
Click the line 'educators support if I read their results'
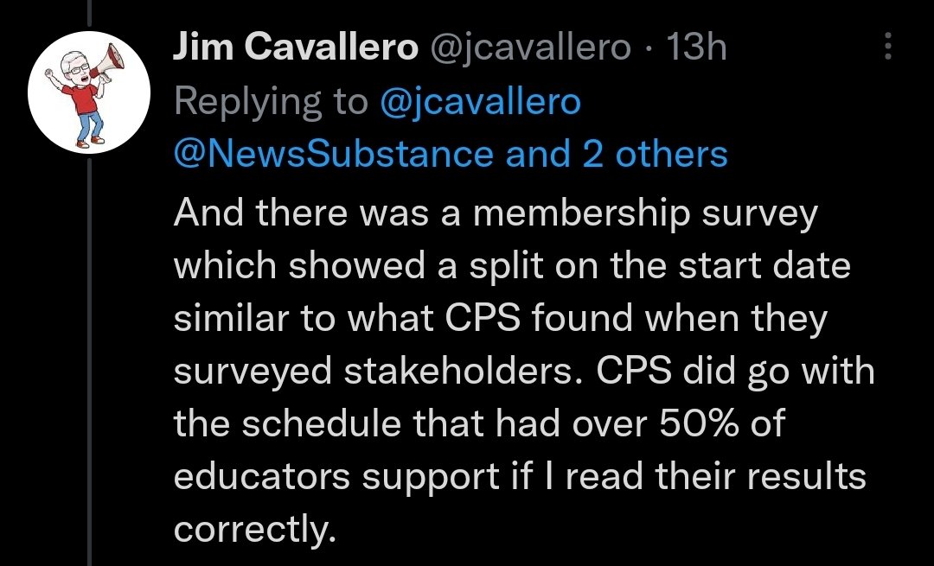(520, 477)
